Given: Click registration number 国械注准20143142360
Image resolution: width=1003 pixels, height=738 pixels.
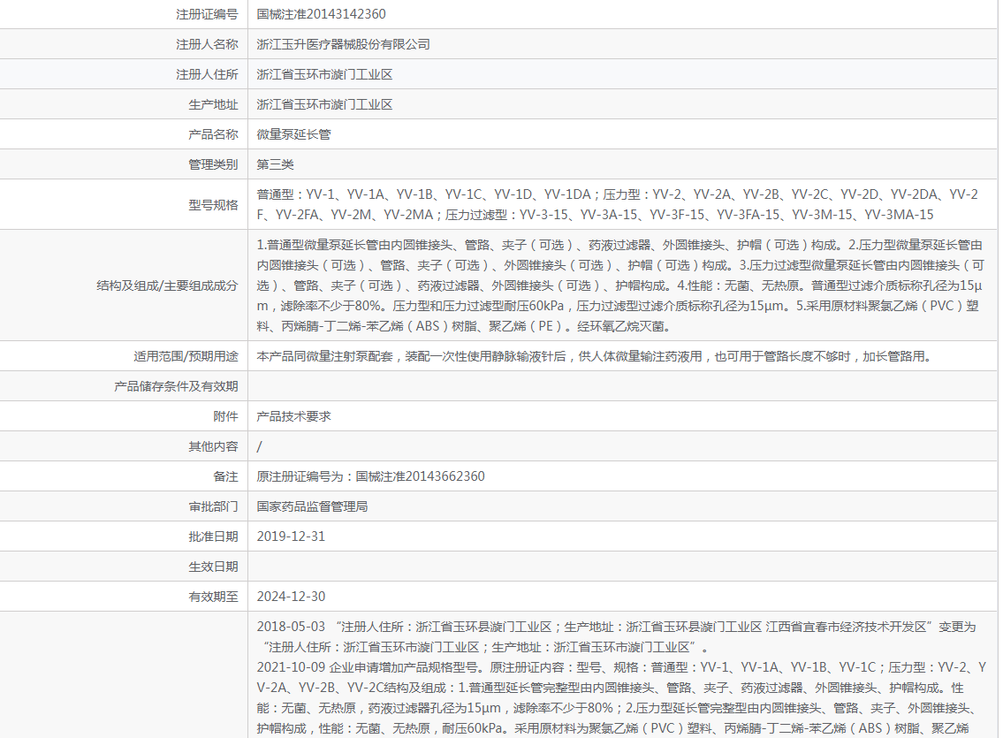Looking at the screenshot, I should tap(321, 14).
